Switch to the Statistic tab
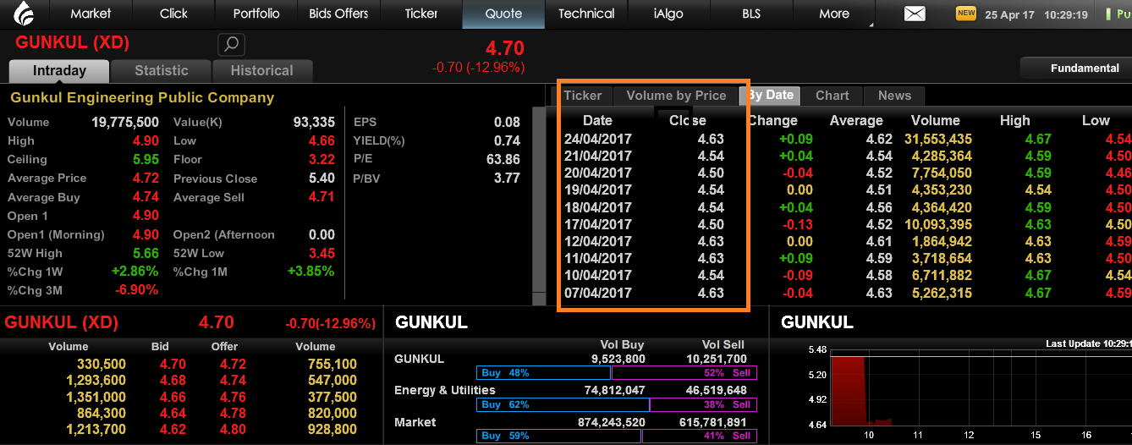Viewport: 1132px width, 445px height. coord(161,71)
